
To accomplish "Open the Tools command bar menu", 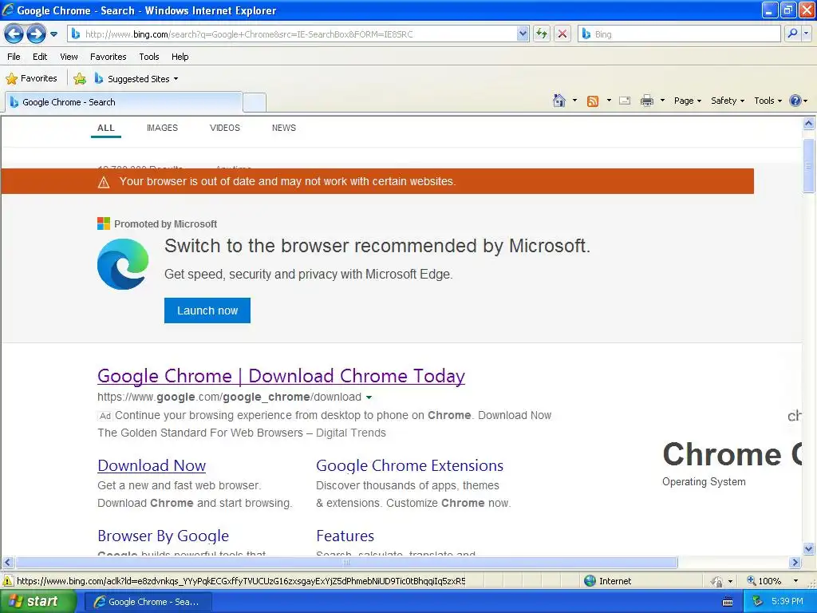I will click(768, 101).
